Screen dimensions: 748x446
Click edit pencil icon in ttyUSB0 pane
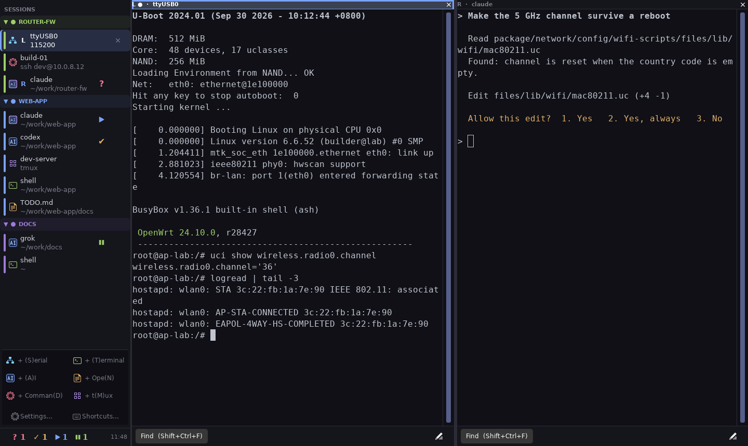[439, 436]
